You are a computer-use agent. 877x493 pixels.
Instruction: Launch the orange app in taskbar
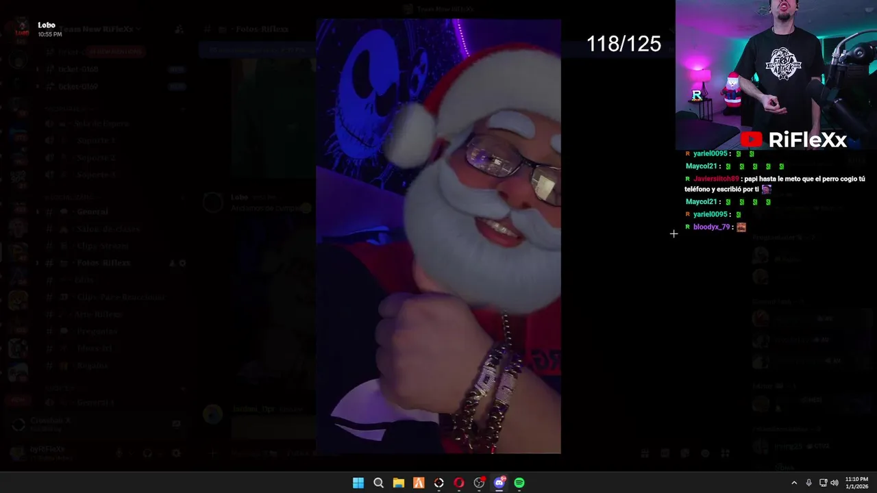(419, 483)
